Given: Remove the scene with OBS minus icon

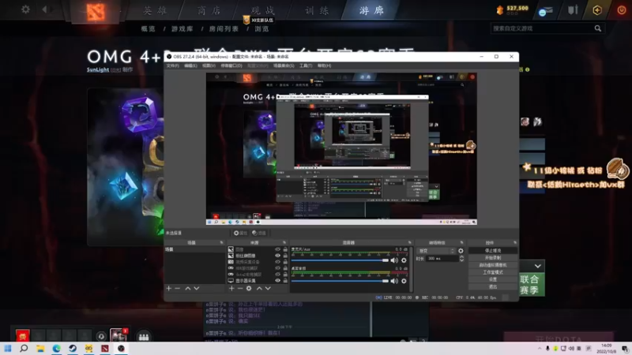Looking at the screenshot, I should [177, 288].
